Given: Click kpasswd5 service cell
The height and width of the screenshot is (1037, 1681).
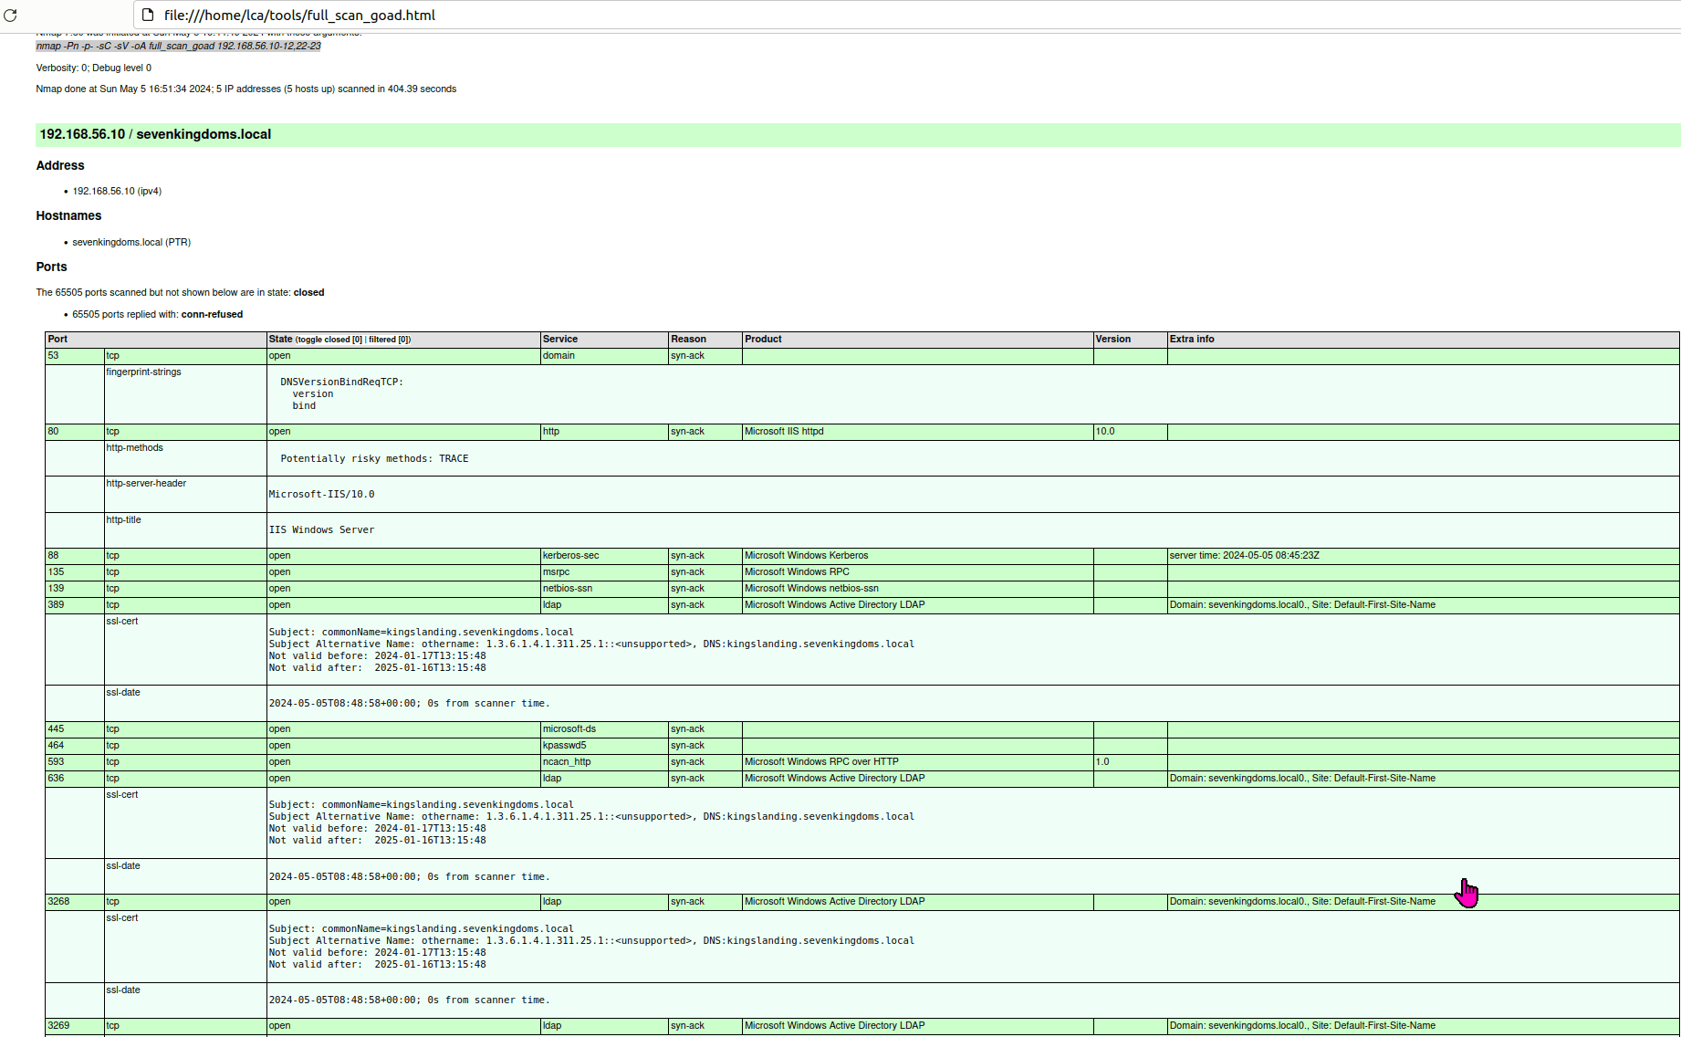Looking at the screenshot, I should click(x=604, y=746).
